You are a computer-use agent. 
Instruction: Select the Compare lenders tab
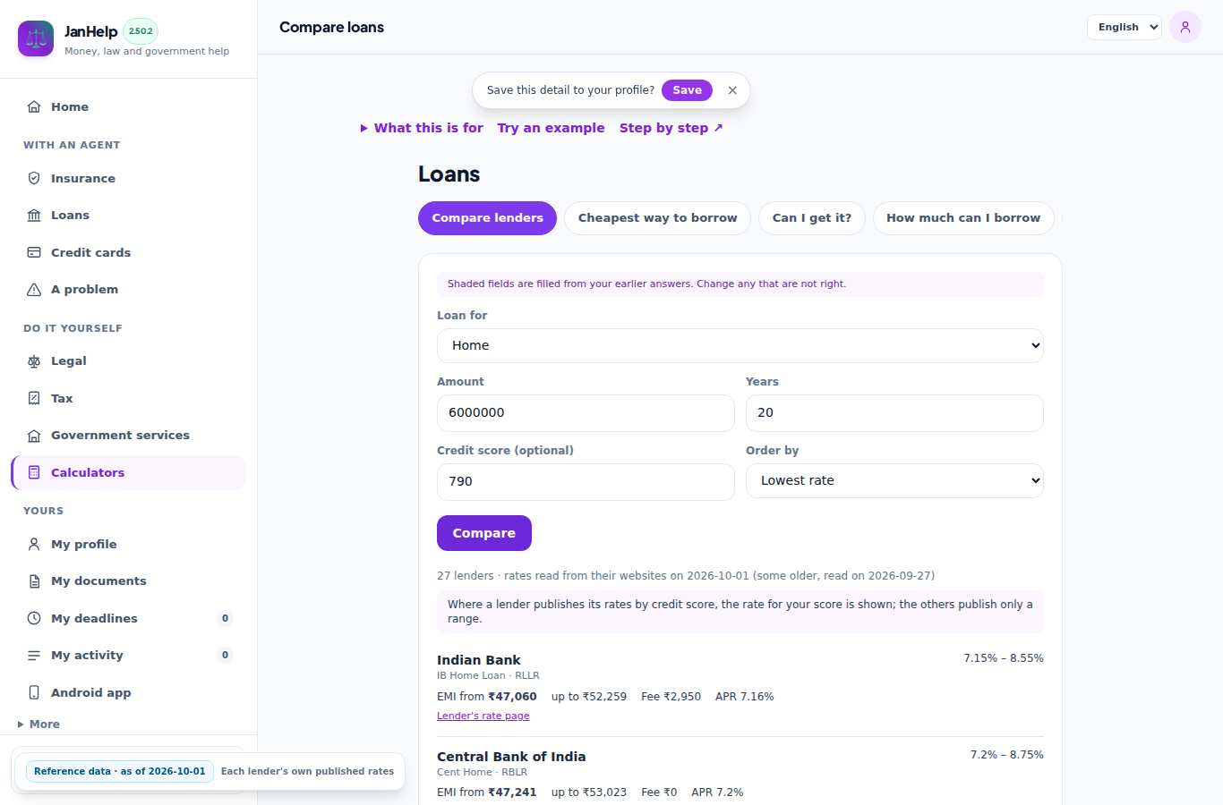[487, 218]
